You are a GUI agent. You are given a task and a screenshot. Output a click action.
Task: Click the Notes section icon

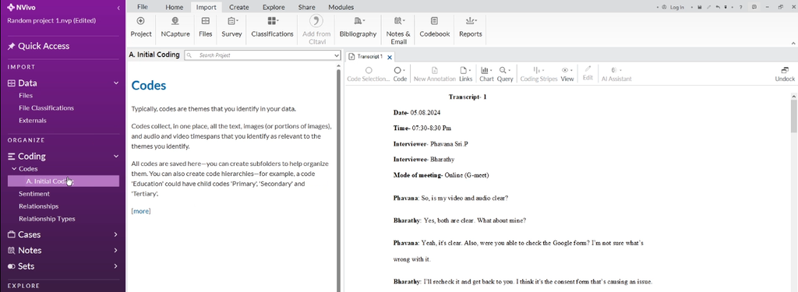click(11, 250)
